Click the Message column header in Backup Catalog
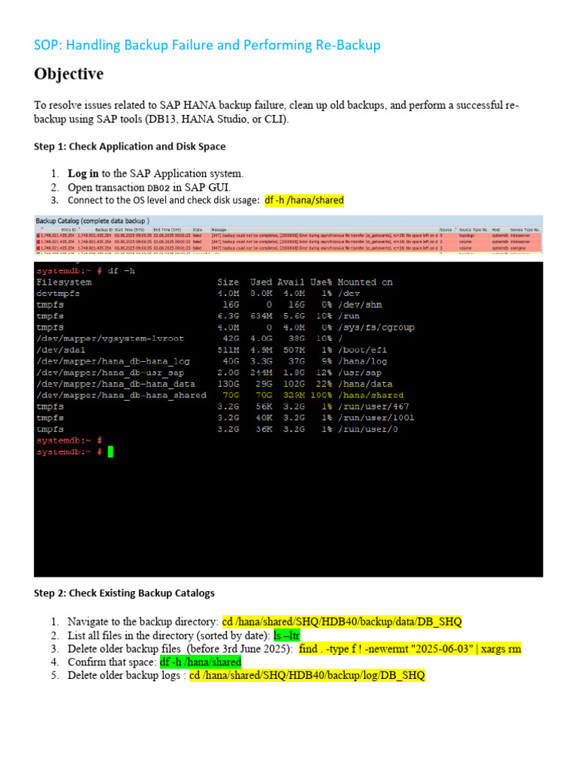Image resolution: width=577 pixels, height=769 pixels. tap(219, 230)
